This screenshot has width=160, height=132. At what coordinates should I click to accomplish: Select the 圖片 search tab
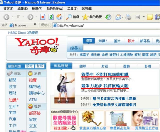click(117, 41)
